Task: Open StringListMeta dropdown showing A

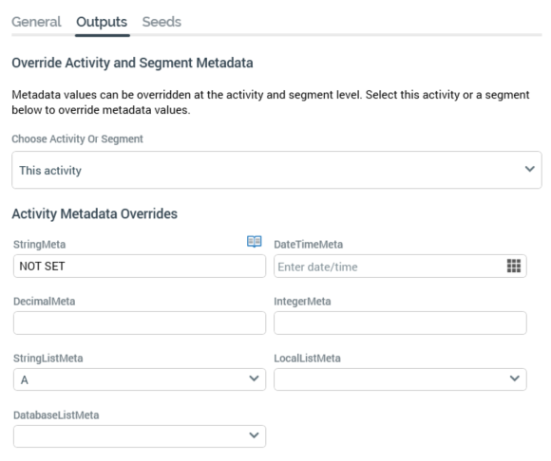Action: (140, 379)
